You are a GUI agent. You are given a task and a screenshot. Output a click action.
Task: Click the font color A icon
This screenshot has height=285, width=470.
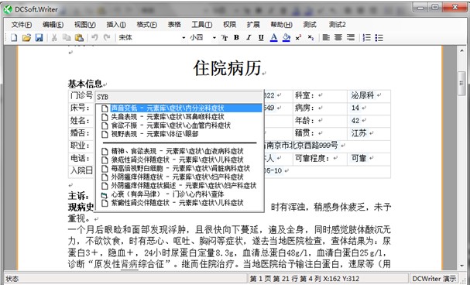click(273, 38)
